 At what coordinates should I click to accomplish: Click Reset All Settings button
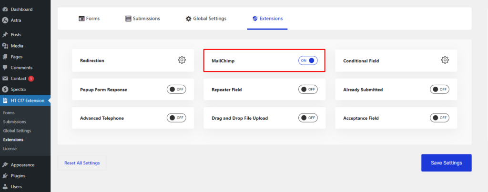pos(82,163)
